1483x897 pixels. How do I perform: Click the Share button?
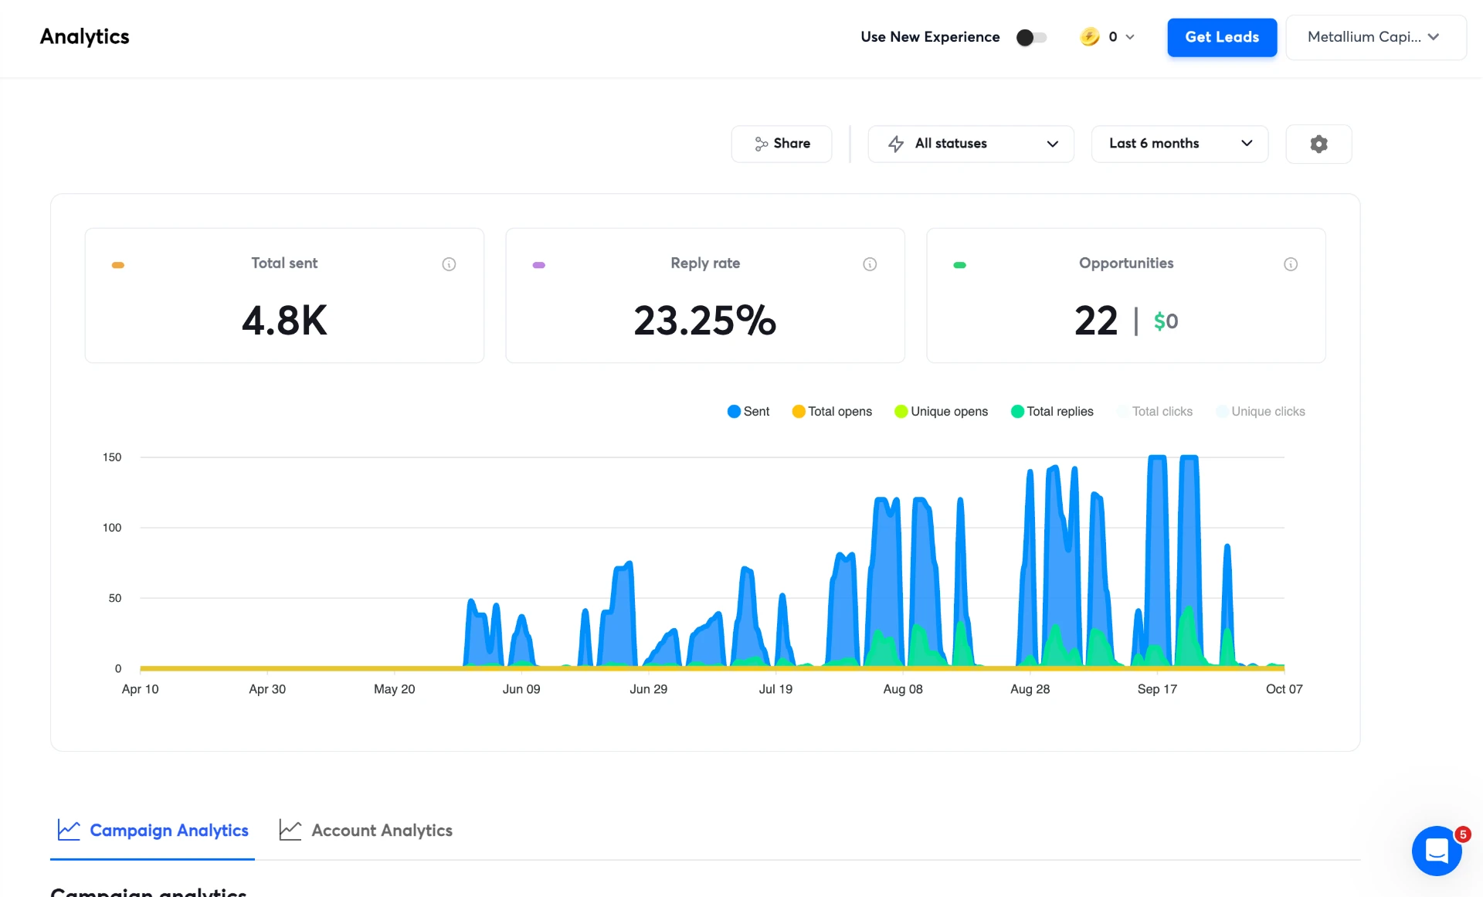[782, 144]
